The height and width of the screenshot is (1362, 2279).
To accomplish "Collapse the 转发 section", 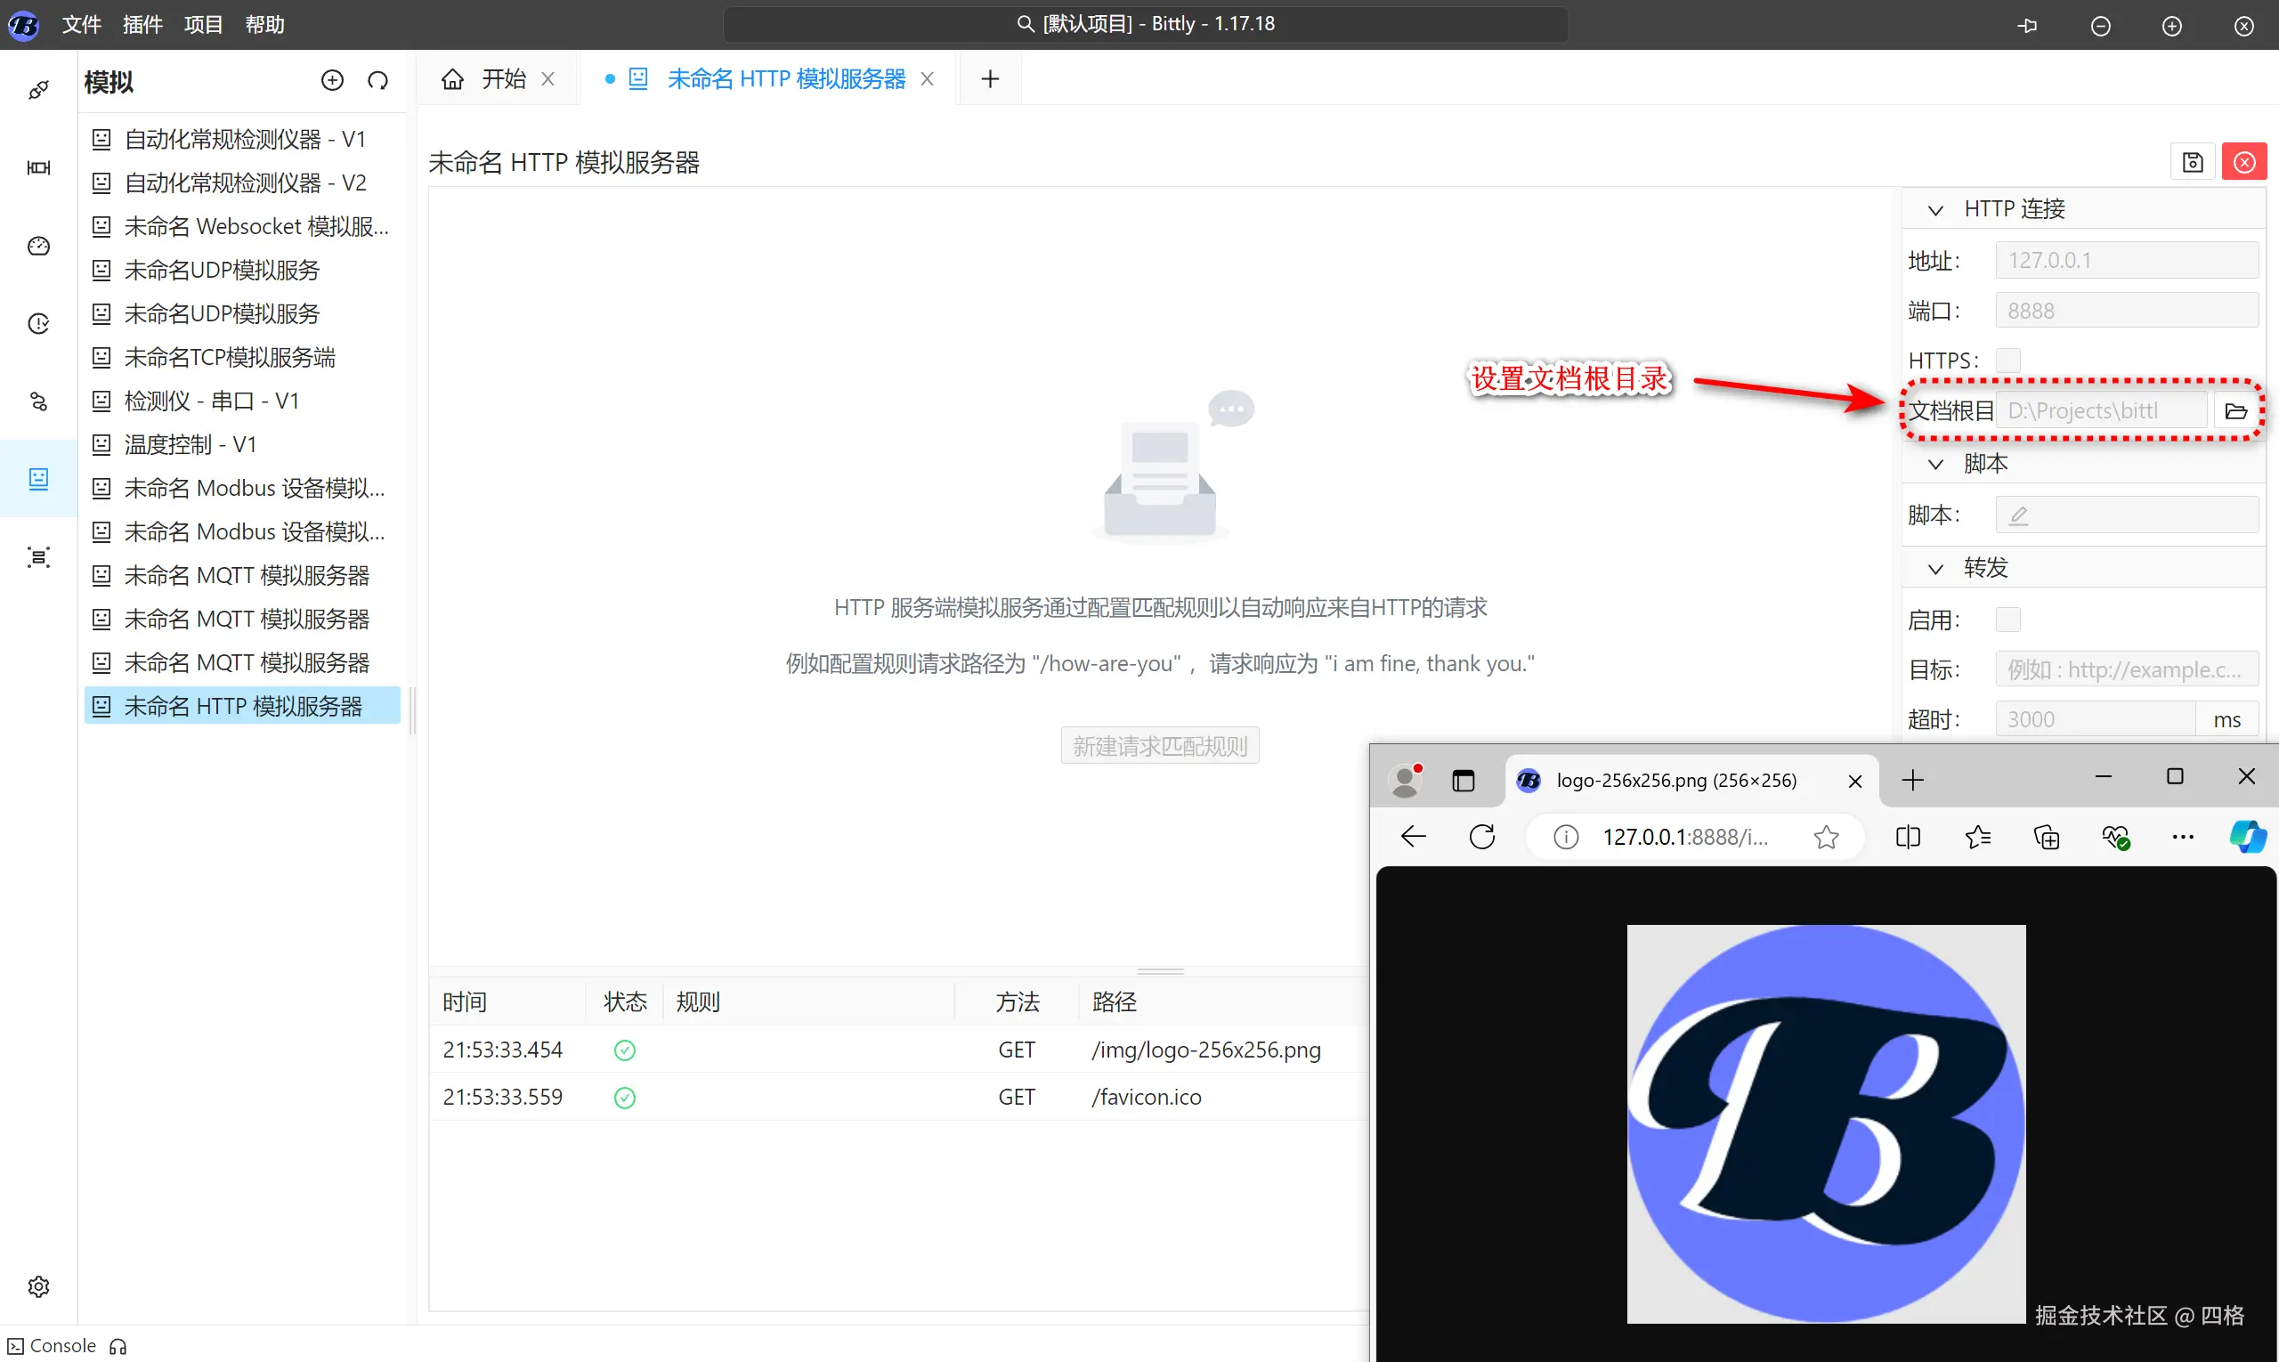I will 1934,569.
